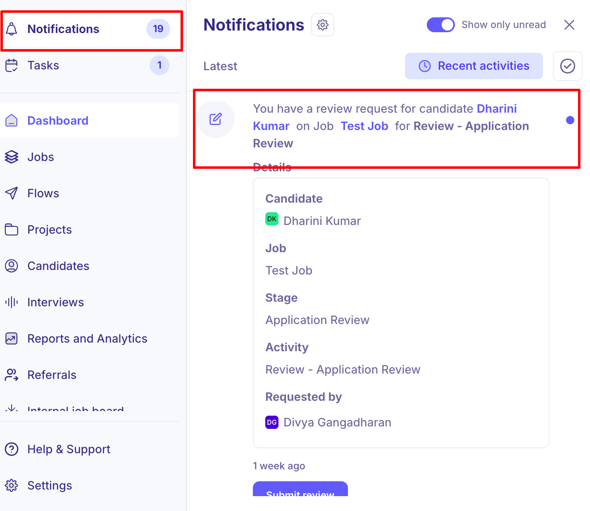Click the Notifications bell icon

pos(12,29)
